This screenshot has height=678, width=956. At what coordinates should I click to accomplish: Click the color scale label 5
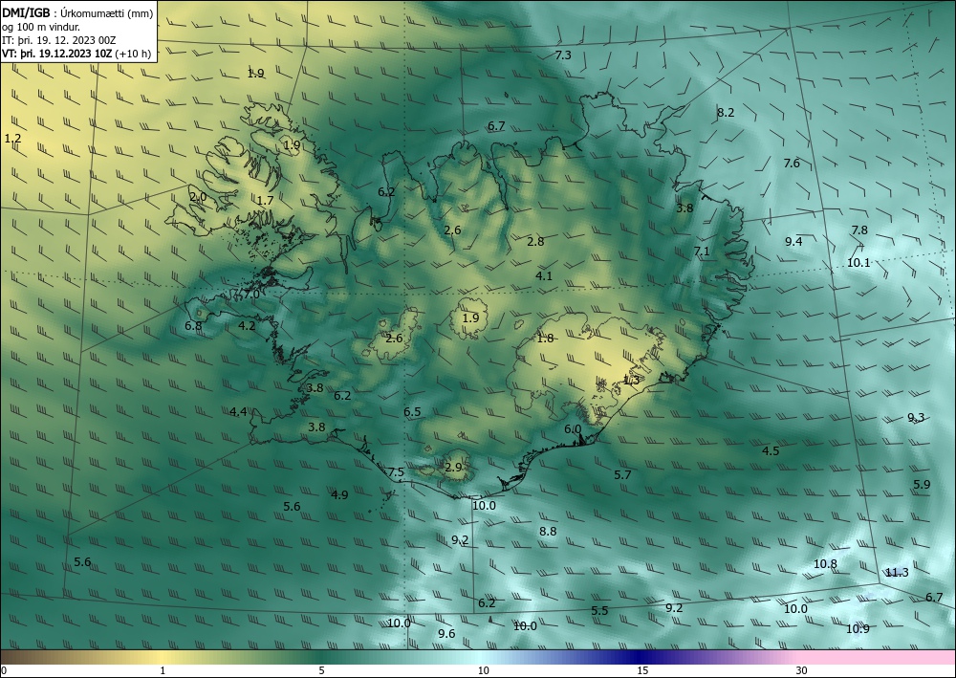pos(321,671)
